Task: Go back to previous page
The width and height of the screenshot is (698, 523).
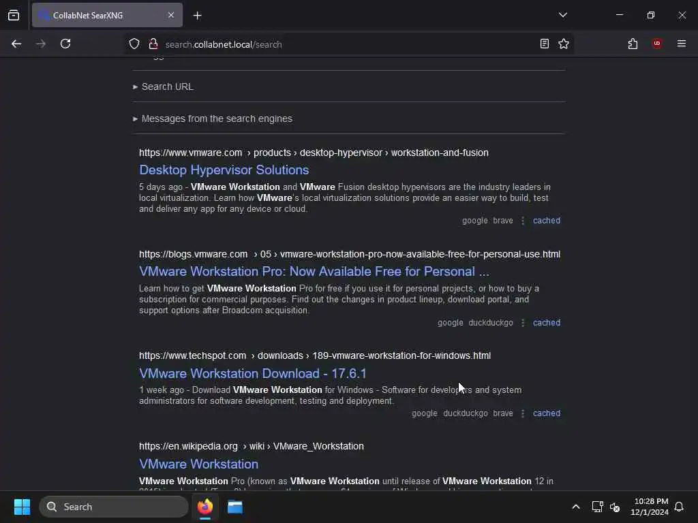Action: (x=16, y=44)
